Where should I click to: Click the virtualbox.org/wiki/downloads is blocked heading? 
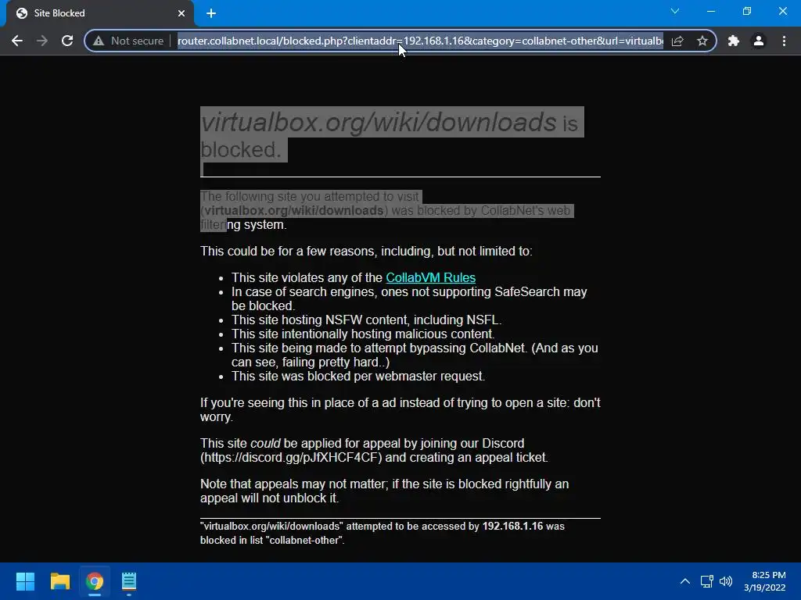point(392,135)
